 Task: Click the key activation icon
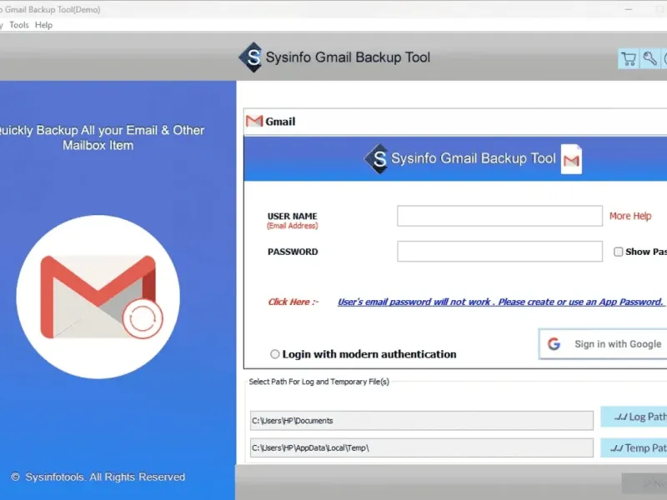649,58
